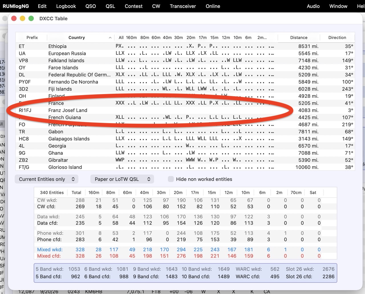
Task: Select the Gabon row
Action: coord(185,132)
